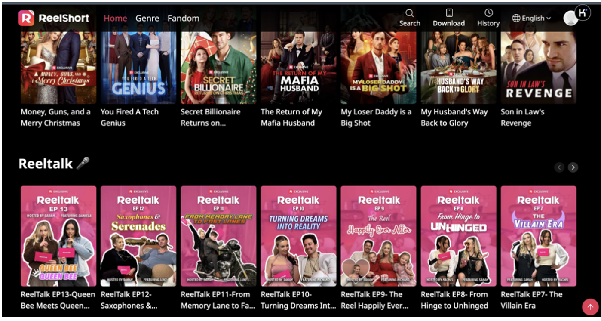
Task: Show previous Reeltalk items with left arrow
Action: (559, 167)
